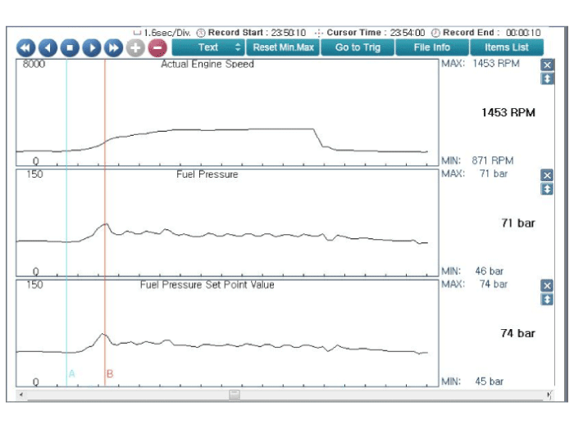Fast forward the recorded data
574x429 pixels.
click(x=114, y=47)
